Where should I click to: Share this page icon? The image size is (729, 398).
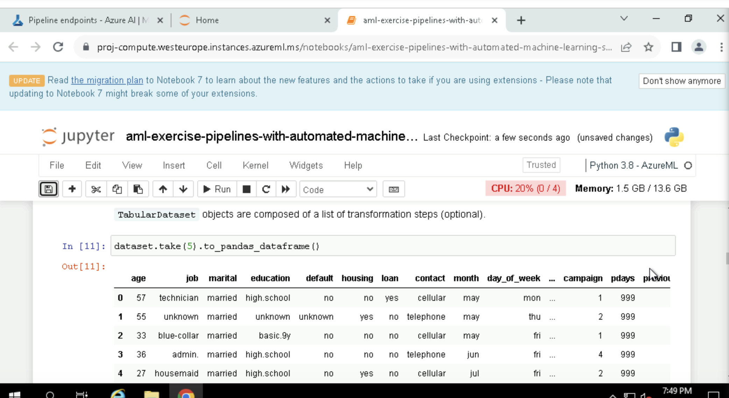click(626, 47)
